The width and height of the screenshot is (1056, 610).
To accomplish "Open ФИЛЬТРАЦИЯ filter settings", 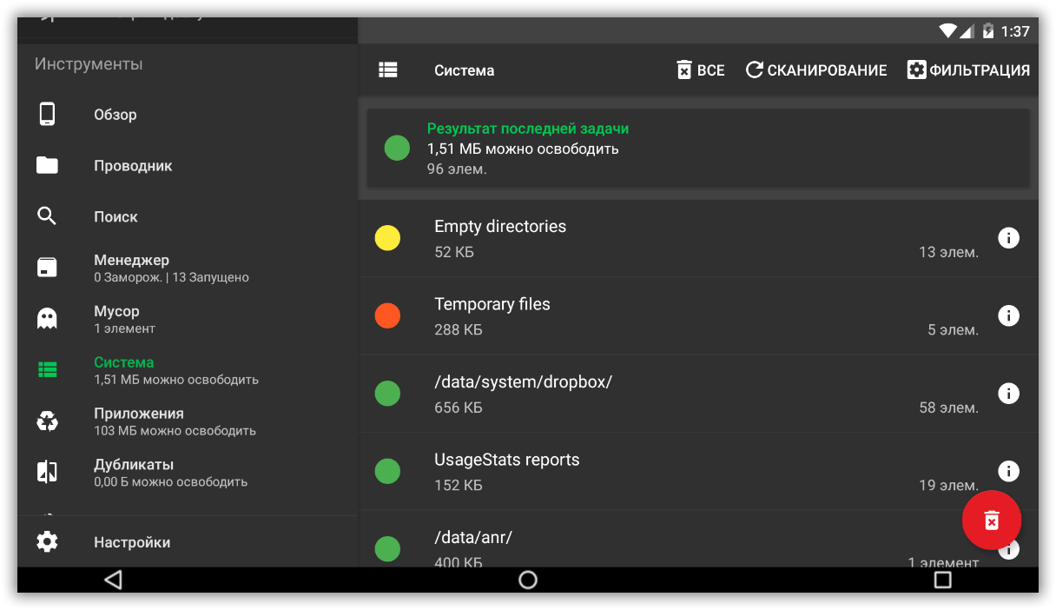I will point(968,70).
